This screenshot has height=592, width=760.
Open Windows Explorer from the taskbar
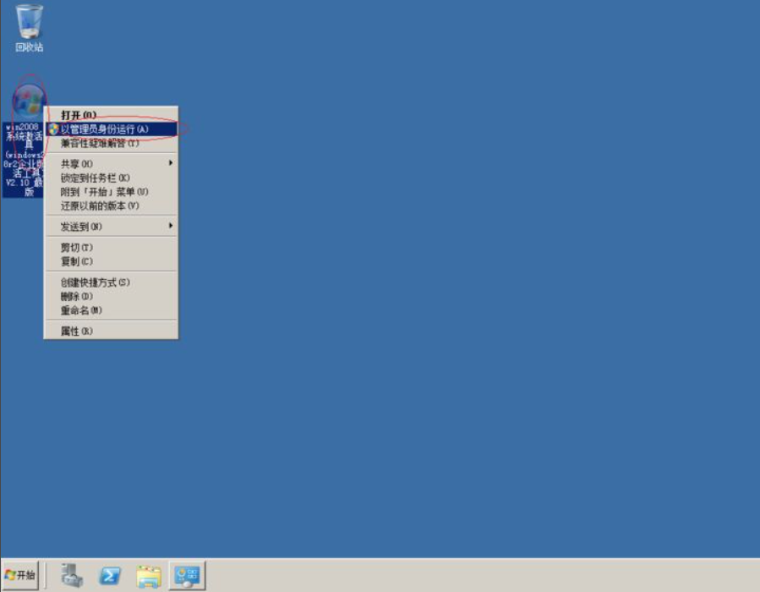pyautogui.click(x=148, y=576)
